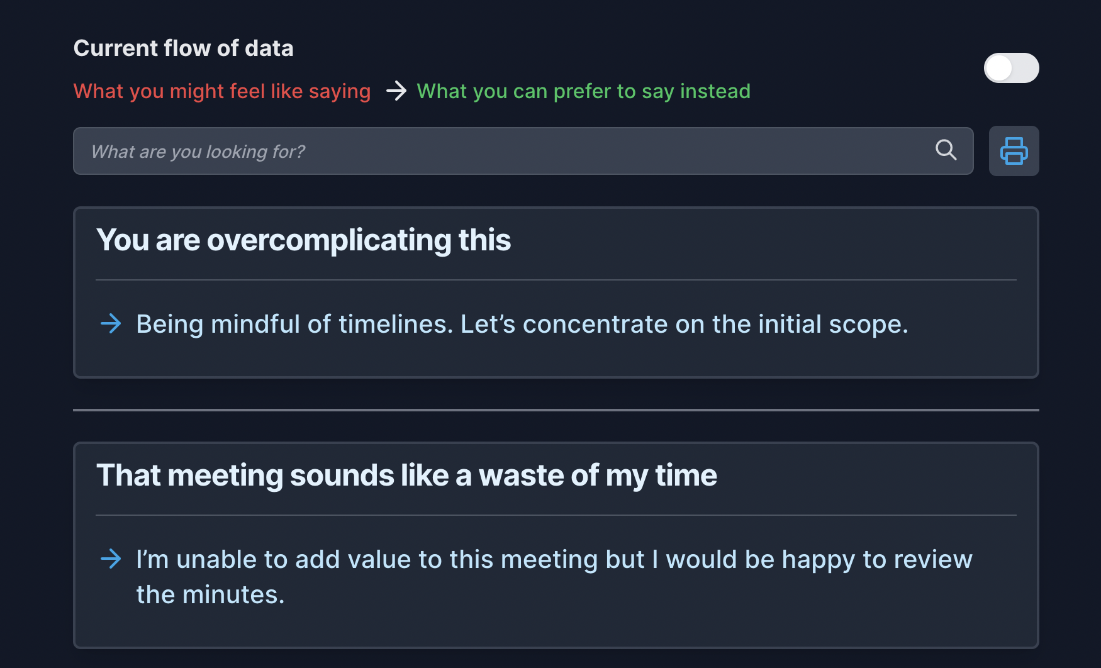Focus the 'What are you looking for?' field
The height and width of the screenshot is (668, 1101).
tap(523, 151)
